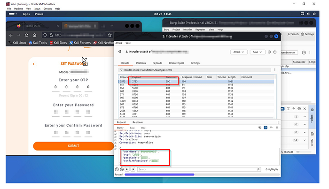Click the search help question icon
Viewport: 329px width, 189px height.
(117, 169)
